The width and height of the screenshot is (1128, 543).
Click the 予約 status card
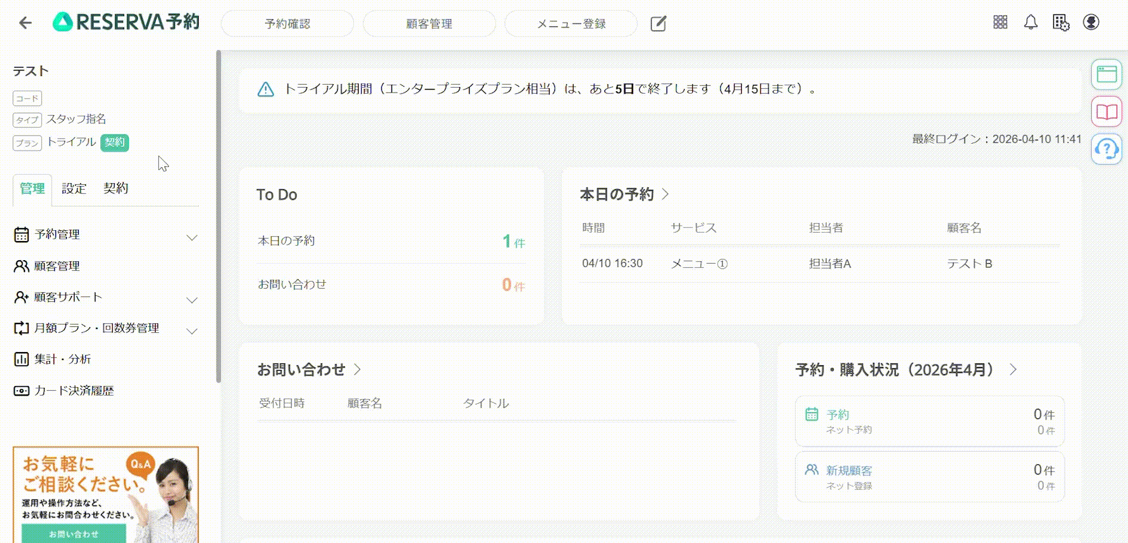click(x=930, y=421)
